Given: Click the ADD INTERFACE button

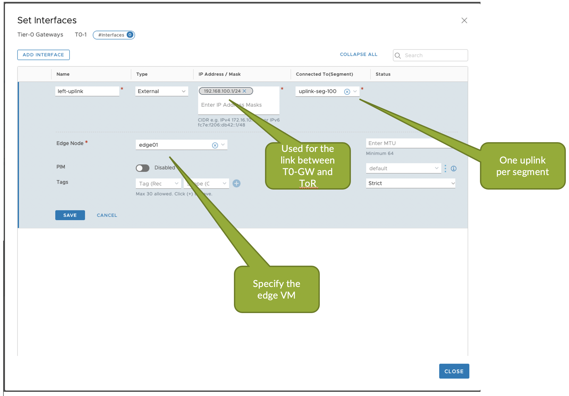Looking at the screenshot, I should (43, 55).
